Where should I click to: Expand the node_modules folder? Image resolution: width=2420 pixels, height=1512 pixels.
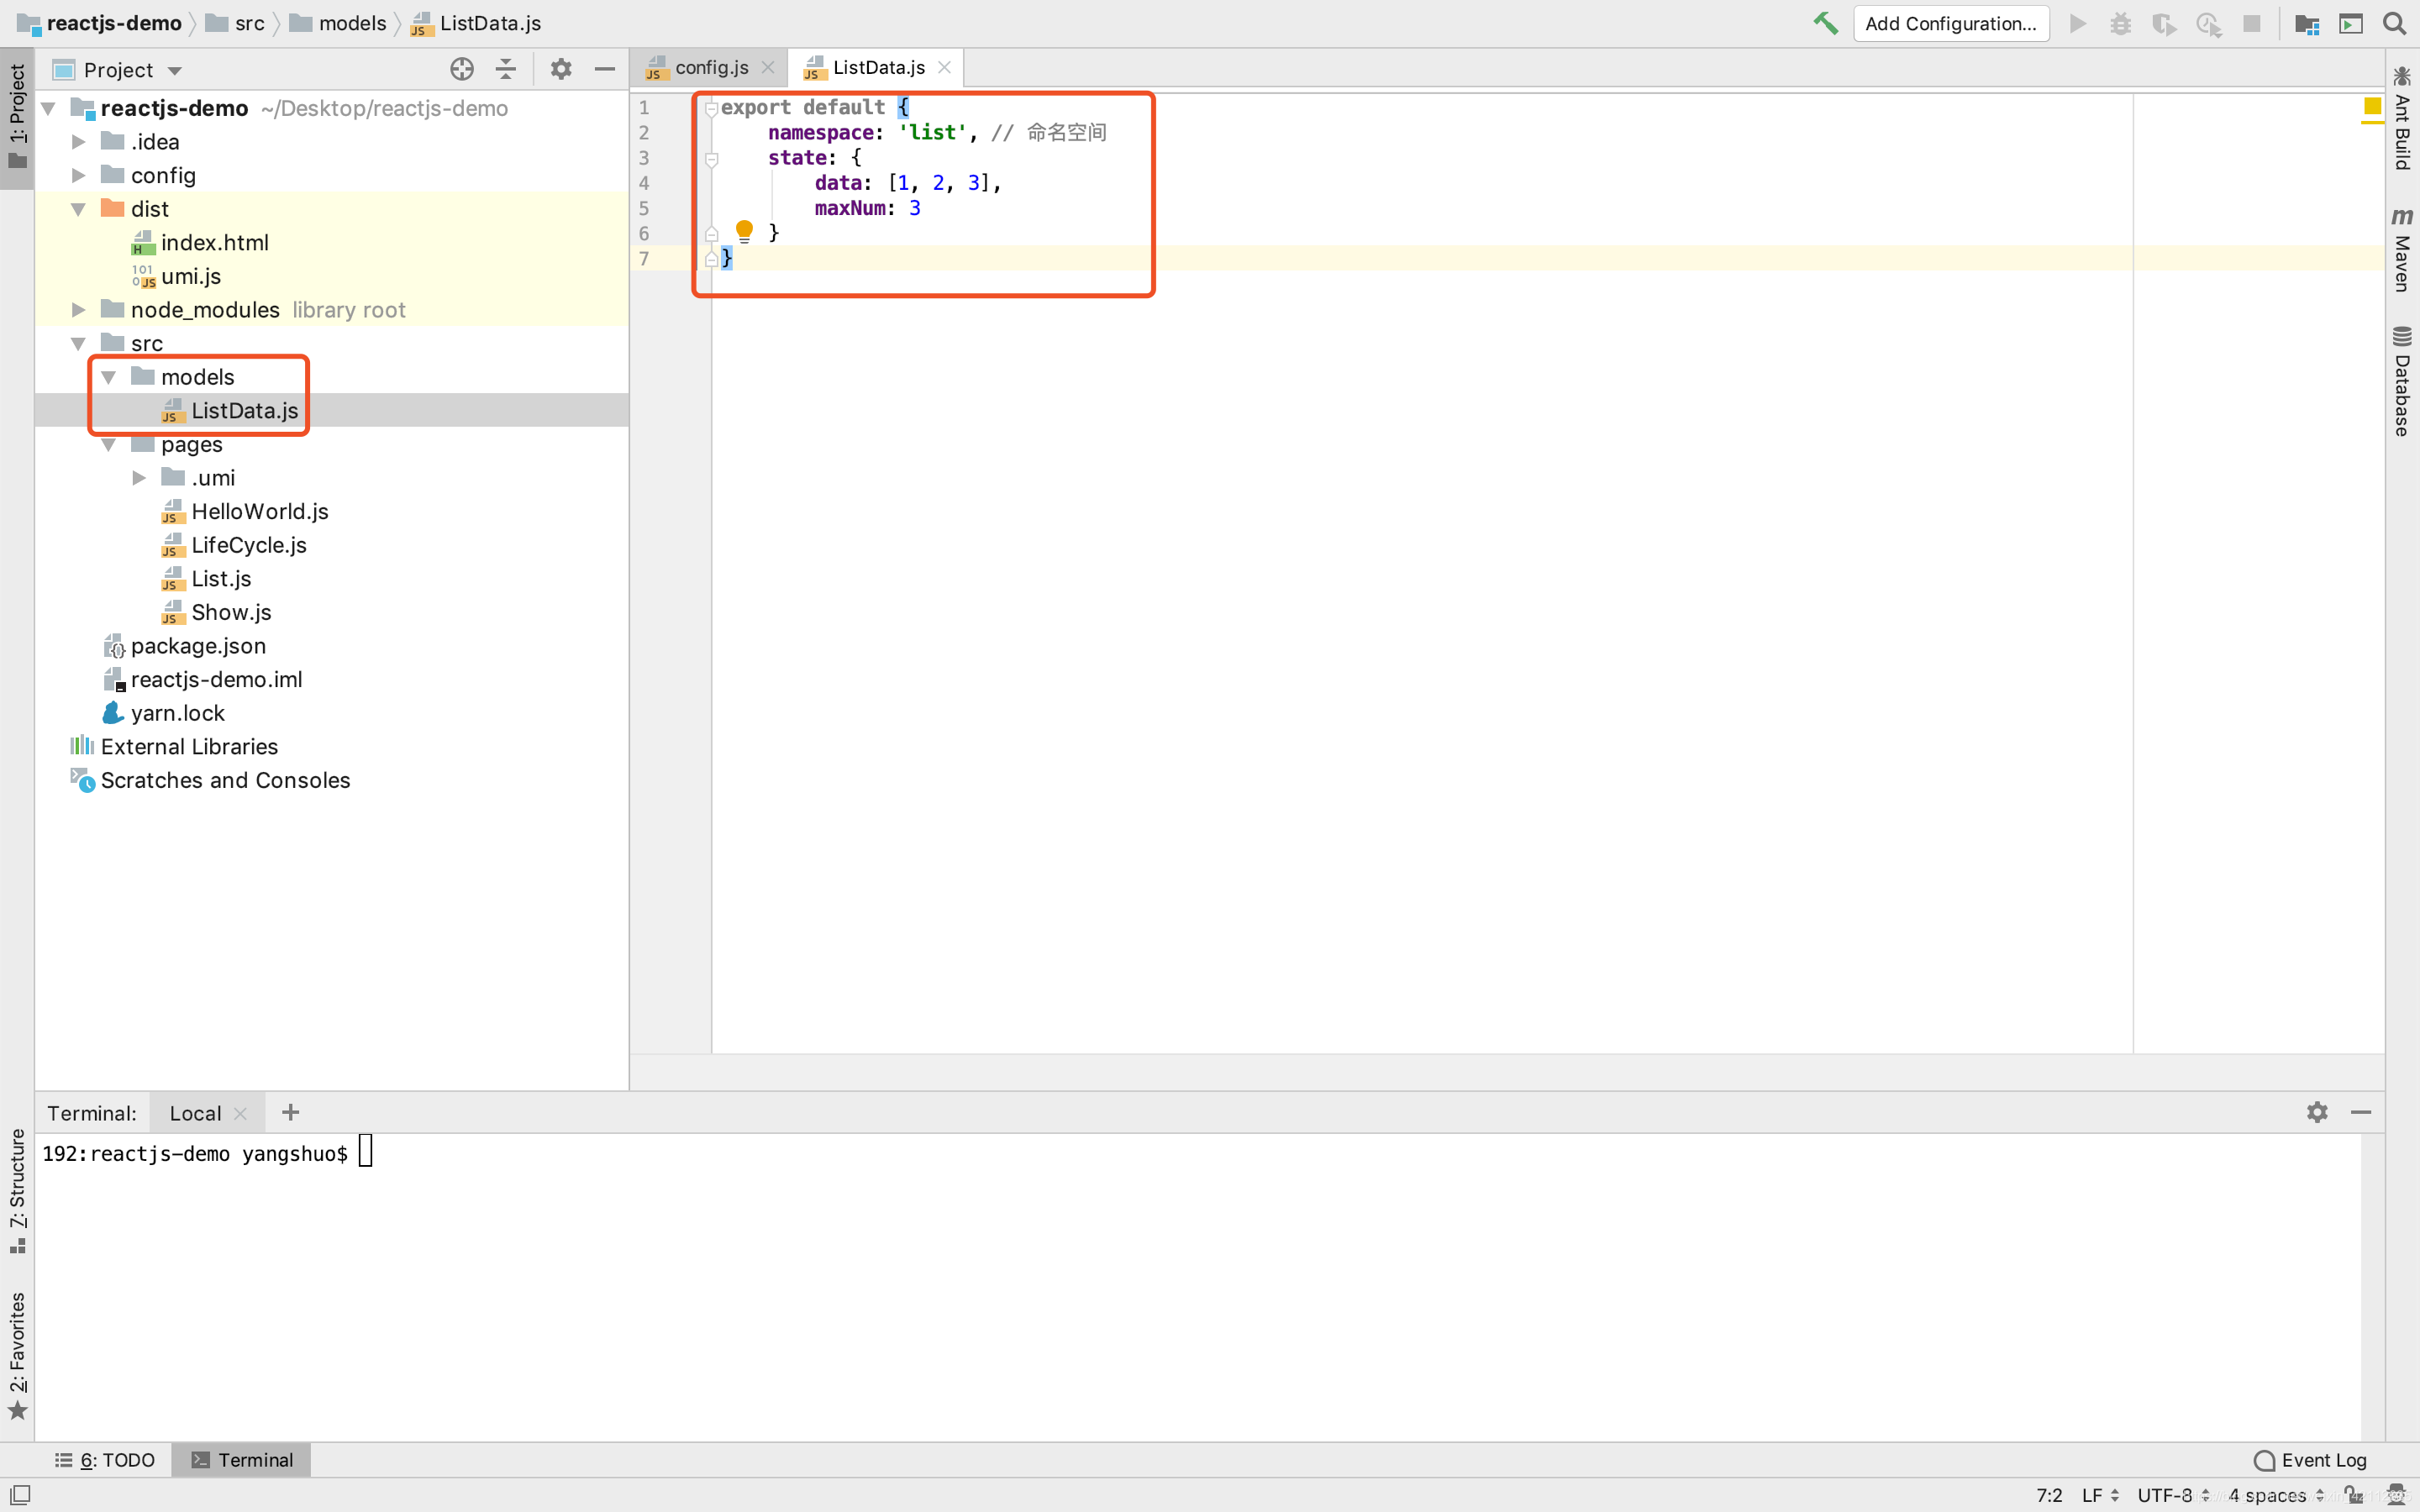coord(78,310)
